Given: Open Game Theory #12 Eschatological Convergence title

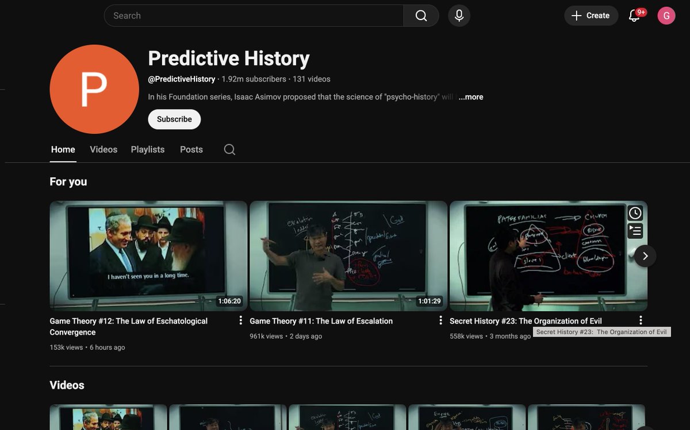Looking at the screenshot, I should coord(129,327).
